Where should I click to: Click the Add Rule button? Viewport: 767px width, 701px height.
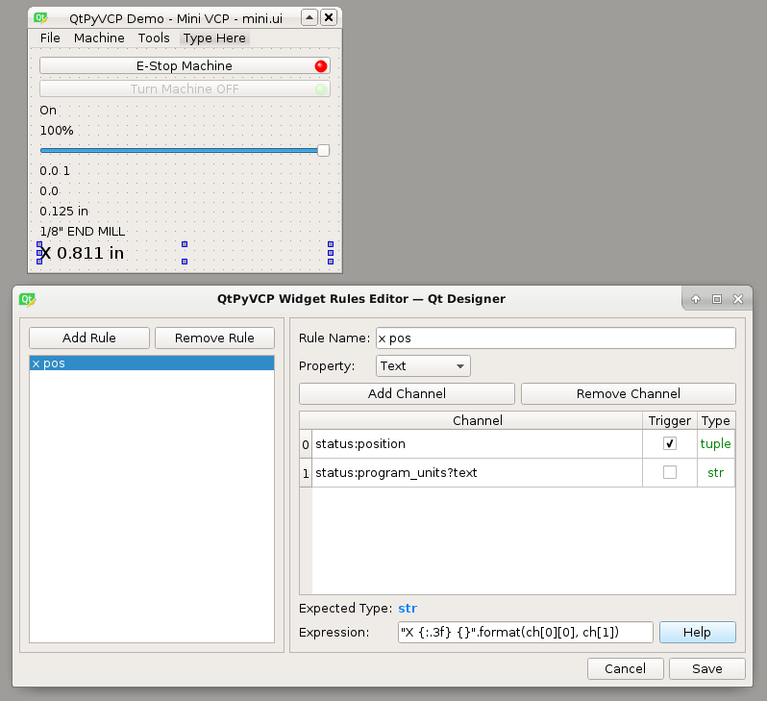coord(89,338)
